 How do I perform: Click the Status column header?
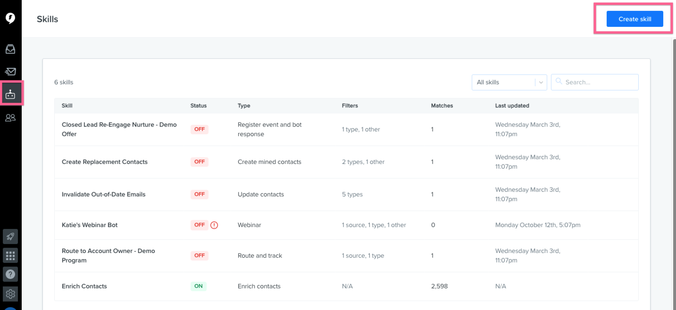tap(199, 106)
